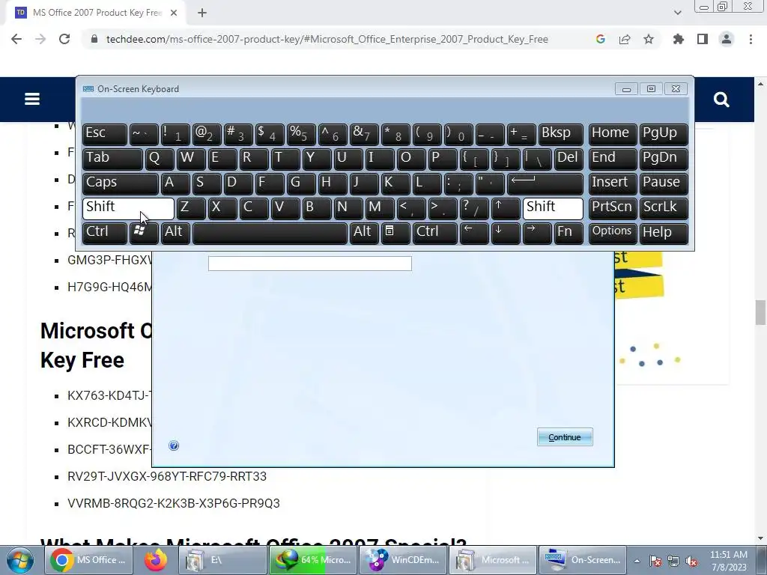Open 64% download progress taskbar item
This screenshot has width=767, height=575.
click(x=313, y=560)
